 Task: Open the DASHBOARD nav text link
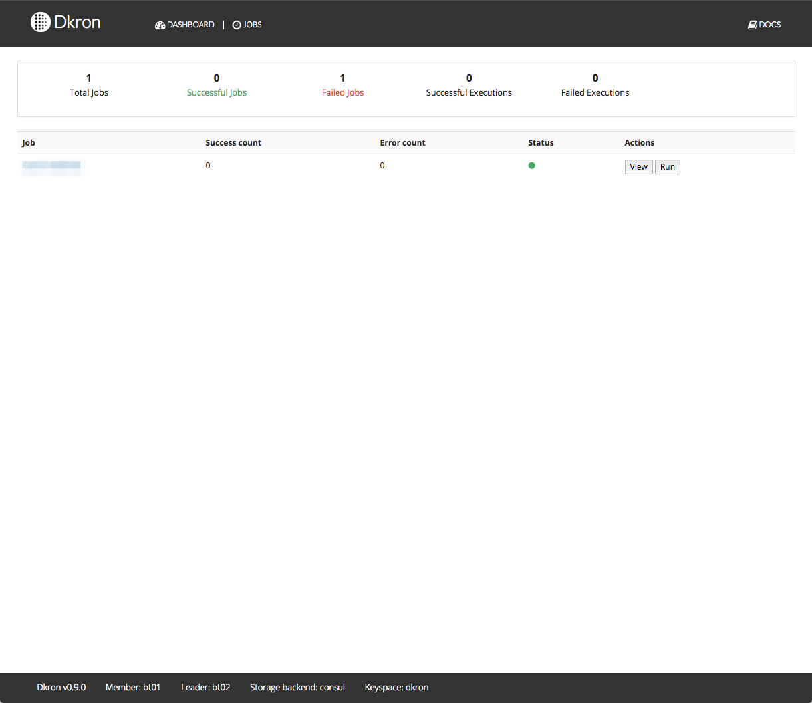click(x=191, y=25)
